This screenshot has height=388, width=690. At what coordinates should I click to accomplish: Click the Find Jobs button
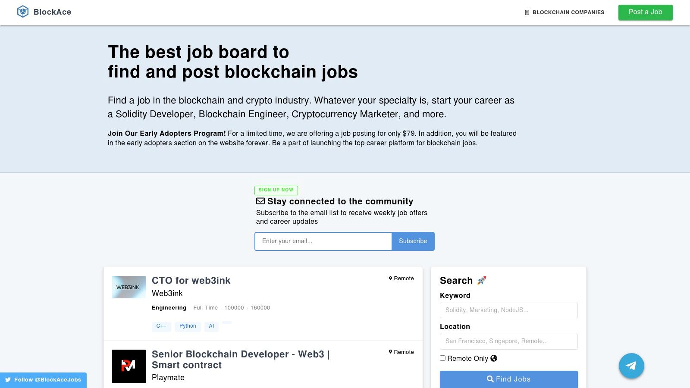(508, 379)
